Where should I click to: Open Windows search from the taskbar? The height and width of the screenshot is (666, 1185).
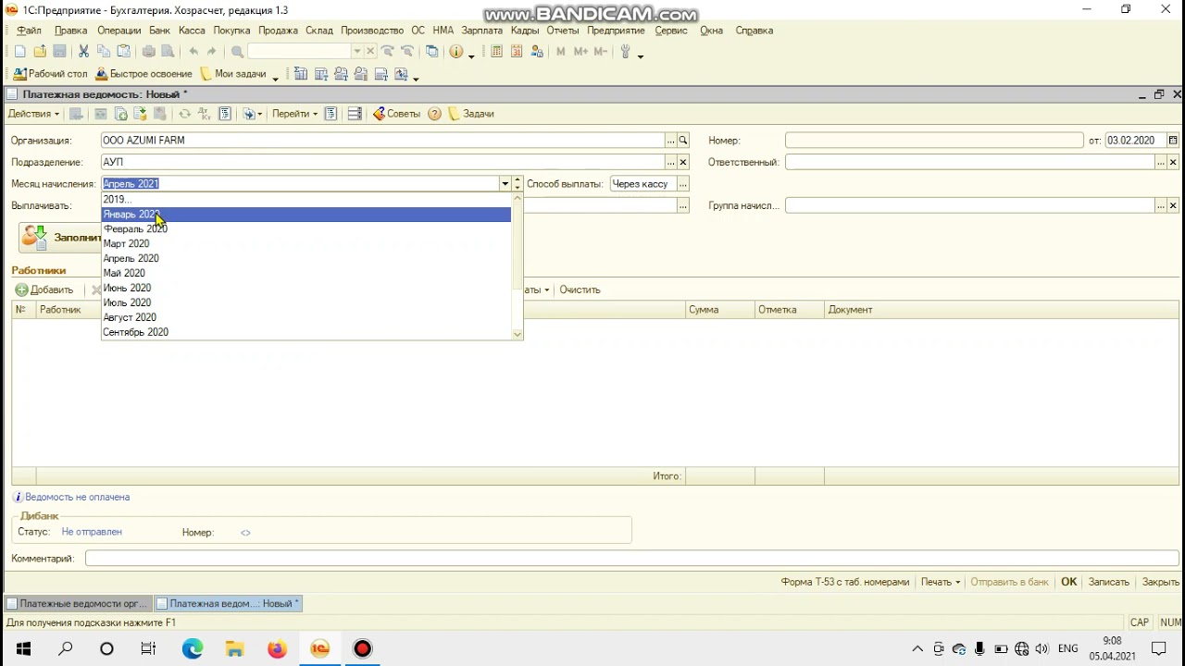66,648
